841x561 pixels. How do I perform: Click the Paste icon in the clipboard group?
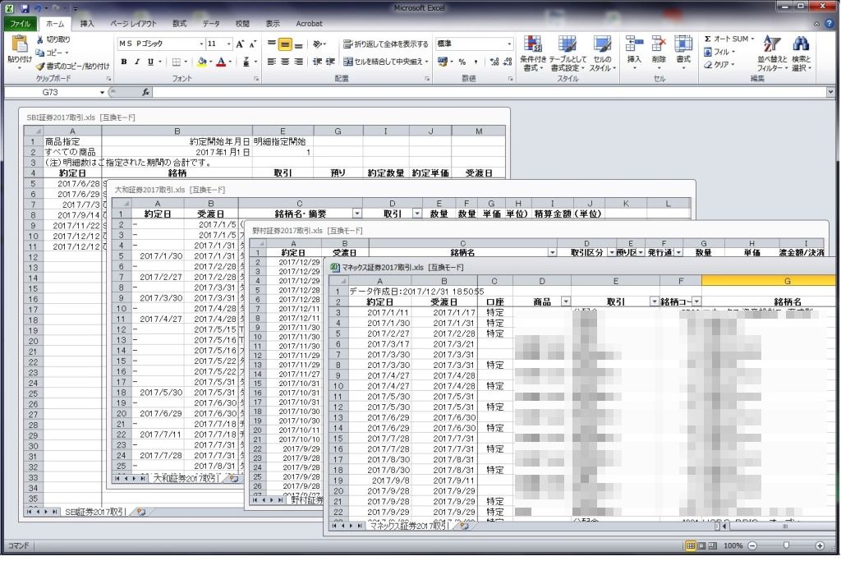[x=20, y=44]
